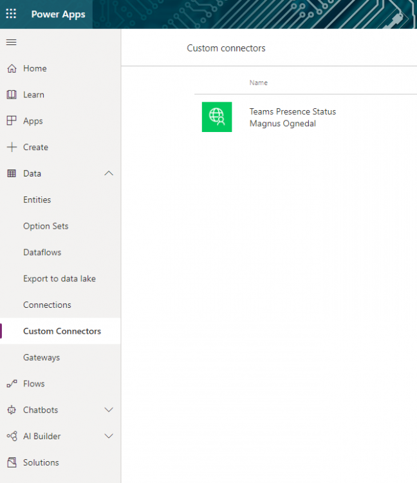Navigate to Connections
Image resolution: width=417 pixels, height=483 pixels.
coord(47,305)
